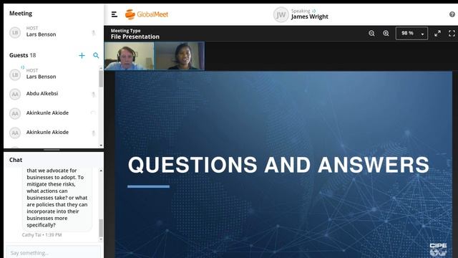Click the Meeting panel header
This screenshot has height=258, width=458.
point(21,13)
